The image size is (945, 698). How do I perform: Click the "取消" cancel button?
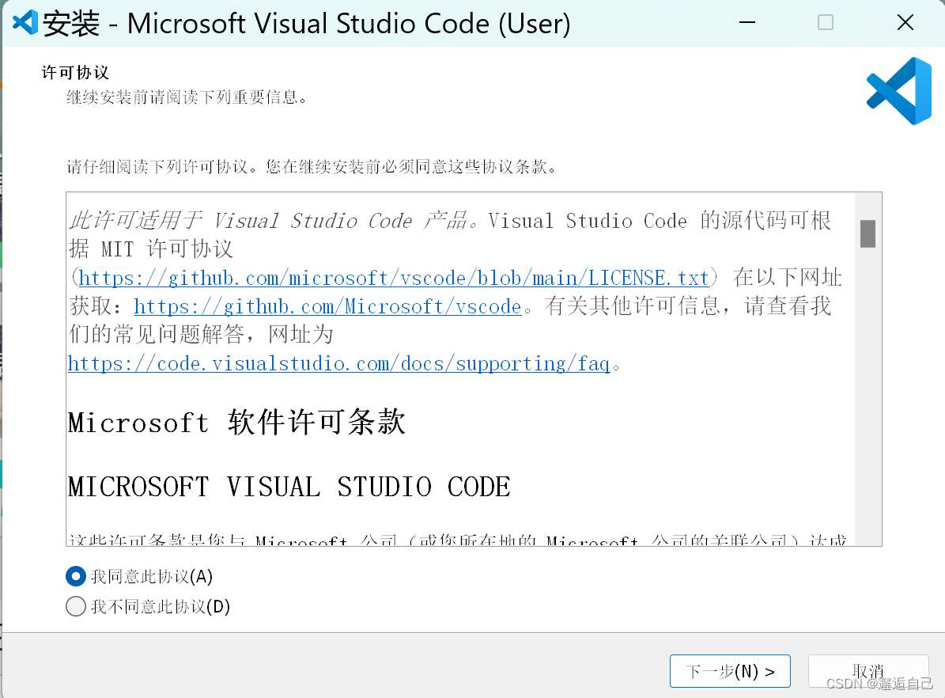pyautogui.click(x=868, y=671)
